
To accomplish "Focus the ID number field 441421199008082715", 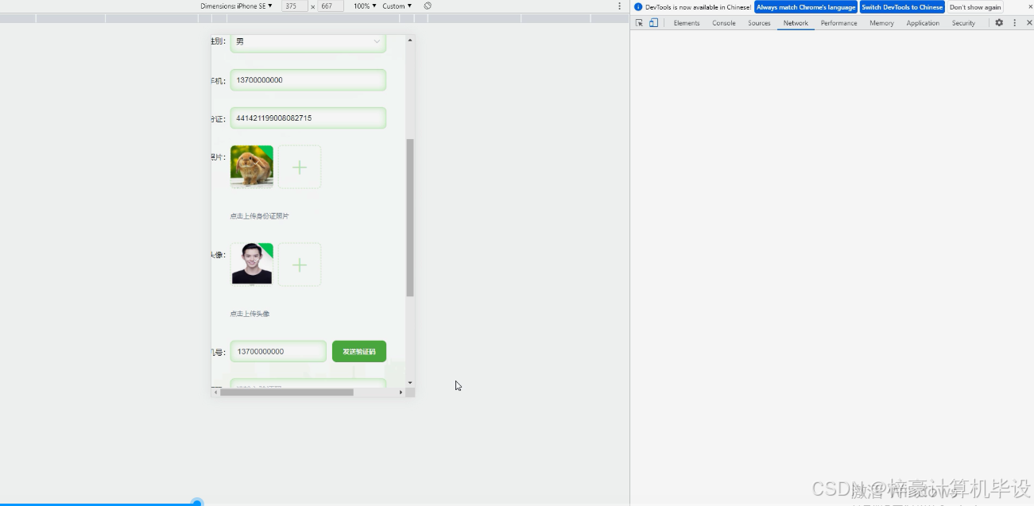I will pyautogui.click(x=308, y=118).
